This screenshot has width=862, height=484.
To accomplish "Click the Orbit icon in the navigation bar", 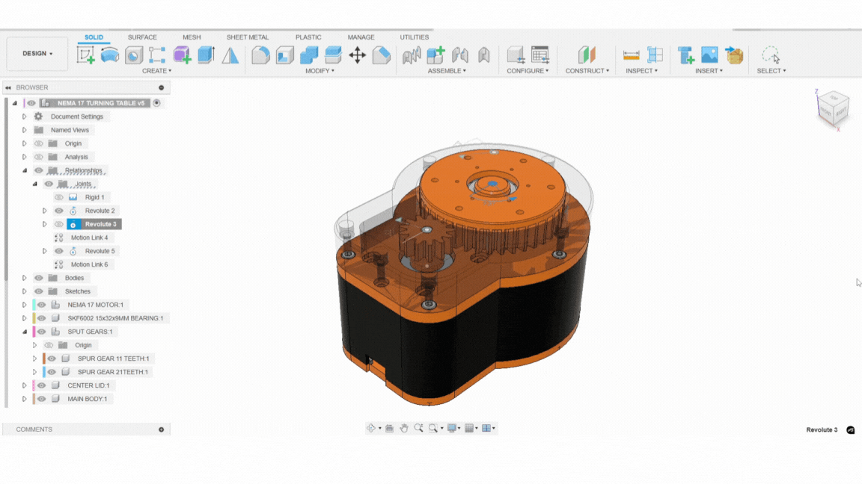I will 372,427.
